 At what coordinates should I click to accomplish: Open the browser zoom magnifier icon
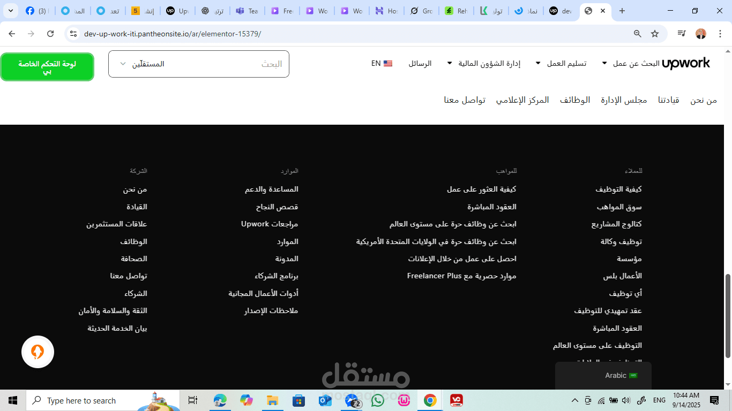click(638, 34)
